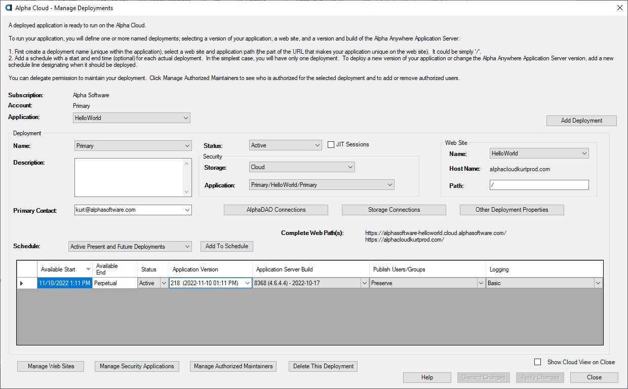The height and width of the screenshot is (389, 628).
Task: Click the Add Deployment button
Action: (581, 121)
